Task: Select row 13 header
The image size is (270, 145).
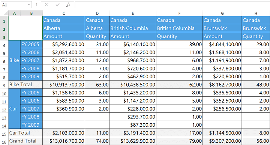Action: click(4, 117)
